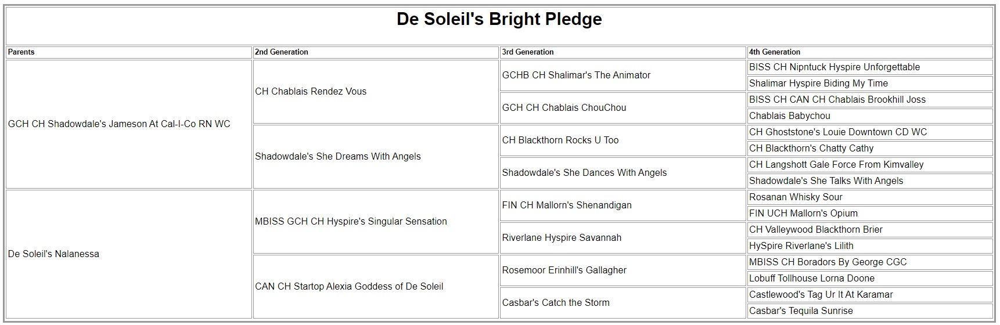The width and height of the screenshot is (1000, 325).
Task: Click Casbar's Tequila Sunrise entry
Action: (801, 311)
